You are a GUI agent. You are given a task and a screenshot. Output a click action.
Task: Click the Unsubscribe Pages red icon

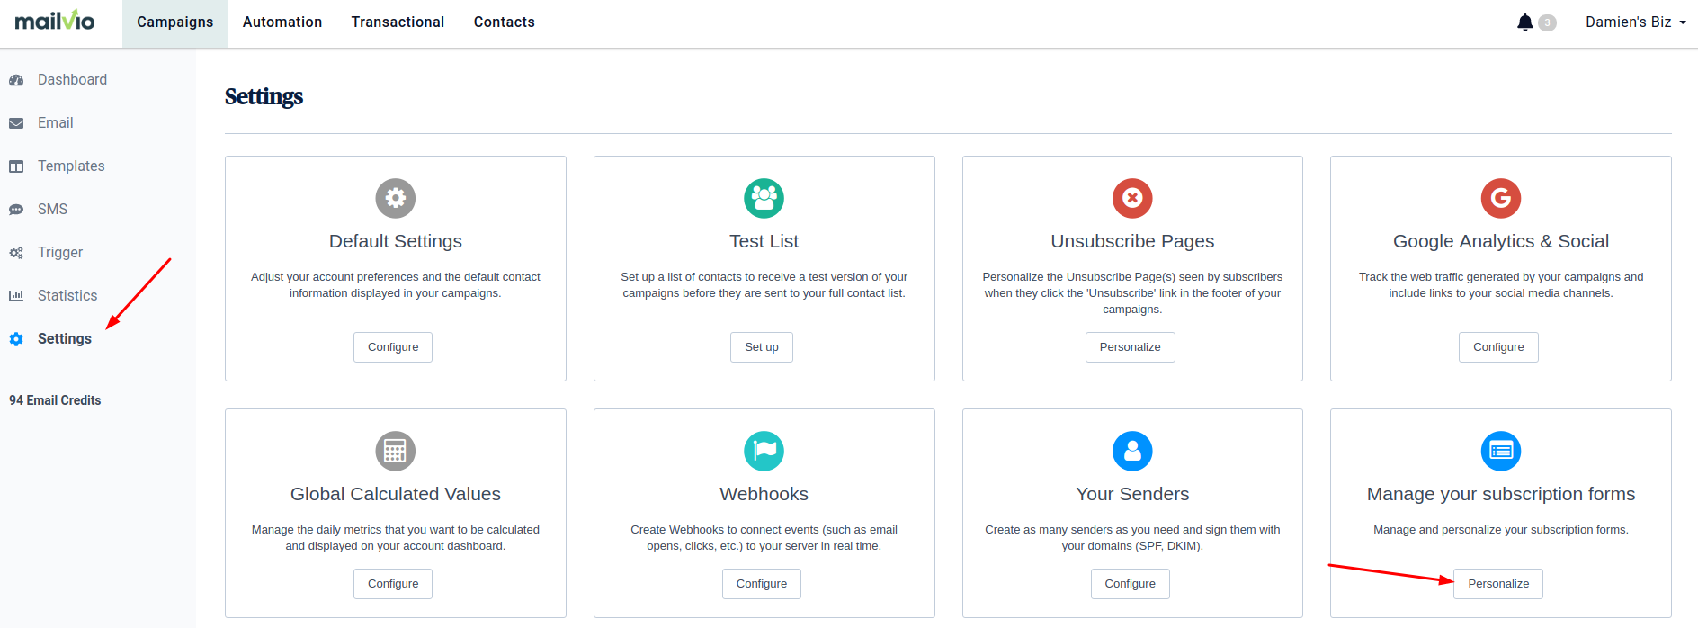pyautogui.click(x=1132, y=198)
